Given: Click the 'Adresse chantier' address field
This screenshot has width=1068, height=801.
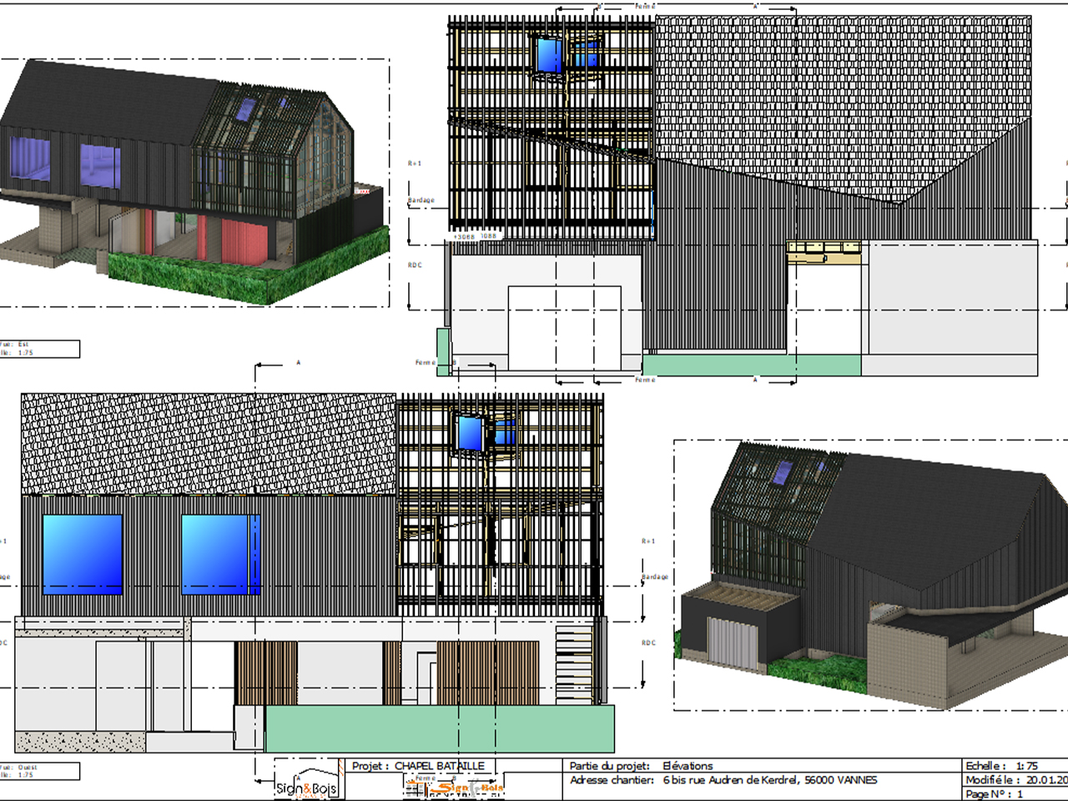Looking at the screenshot, I should (x=723, y=780).
